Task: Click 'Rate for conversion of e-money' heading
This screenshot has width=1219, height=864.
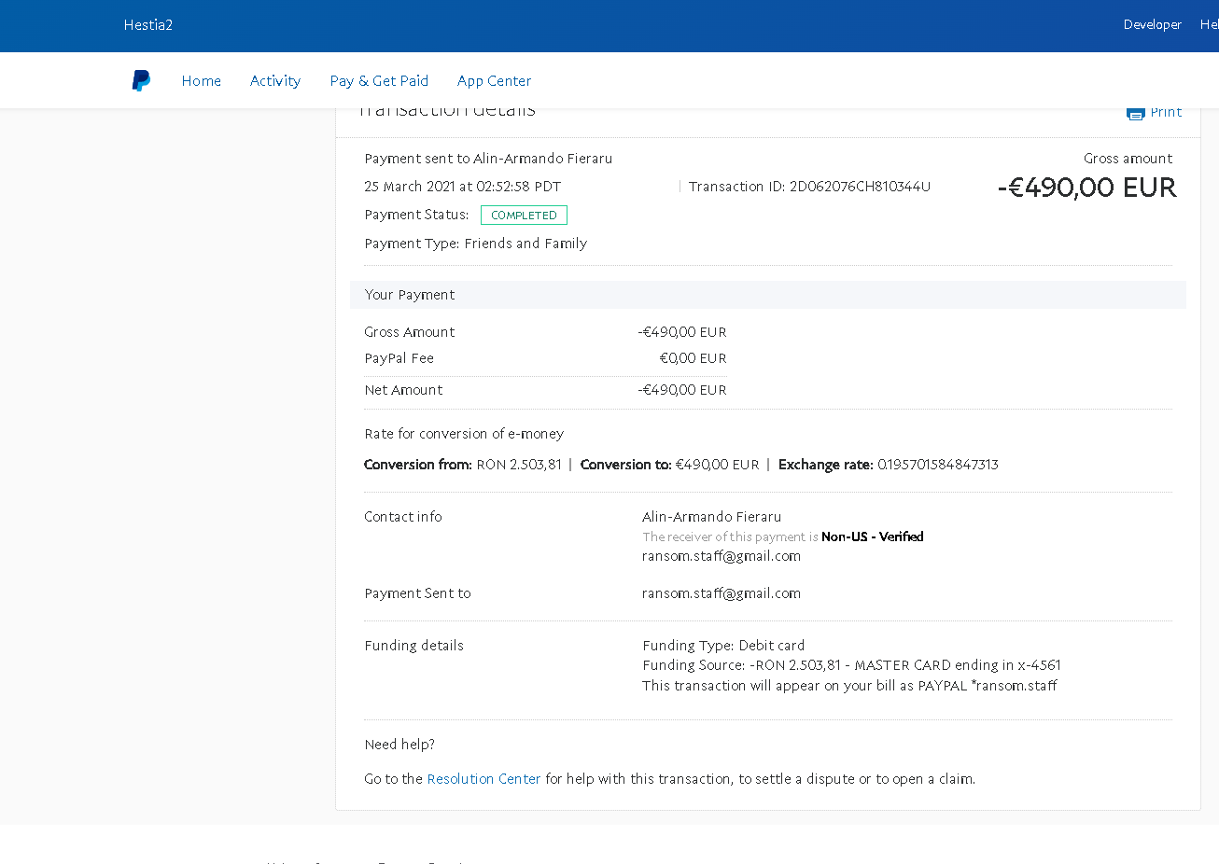Action: point(464,434)
